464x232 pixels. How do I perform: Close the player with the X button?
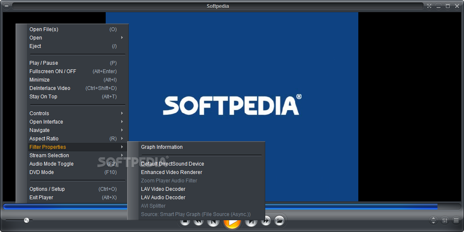(x=457, y=6)
